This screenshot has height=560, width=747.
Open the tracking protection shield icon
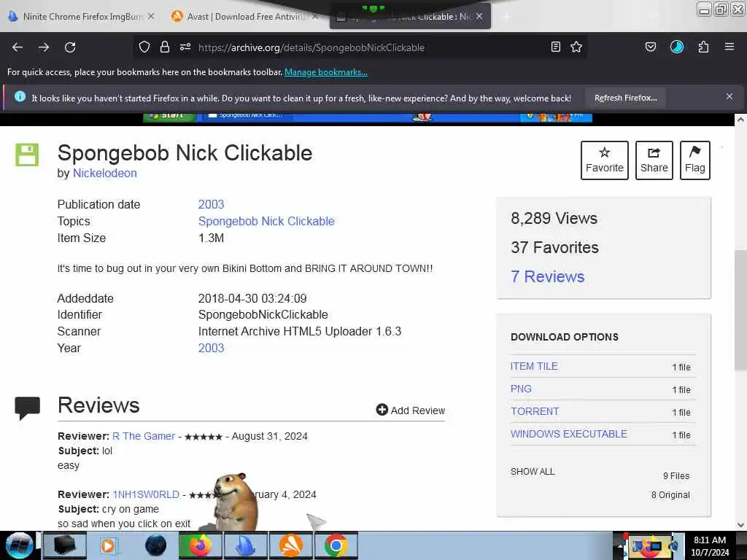point(144,47)
